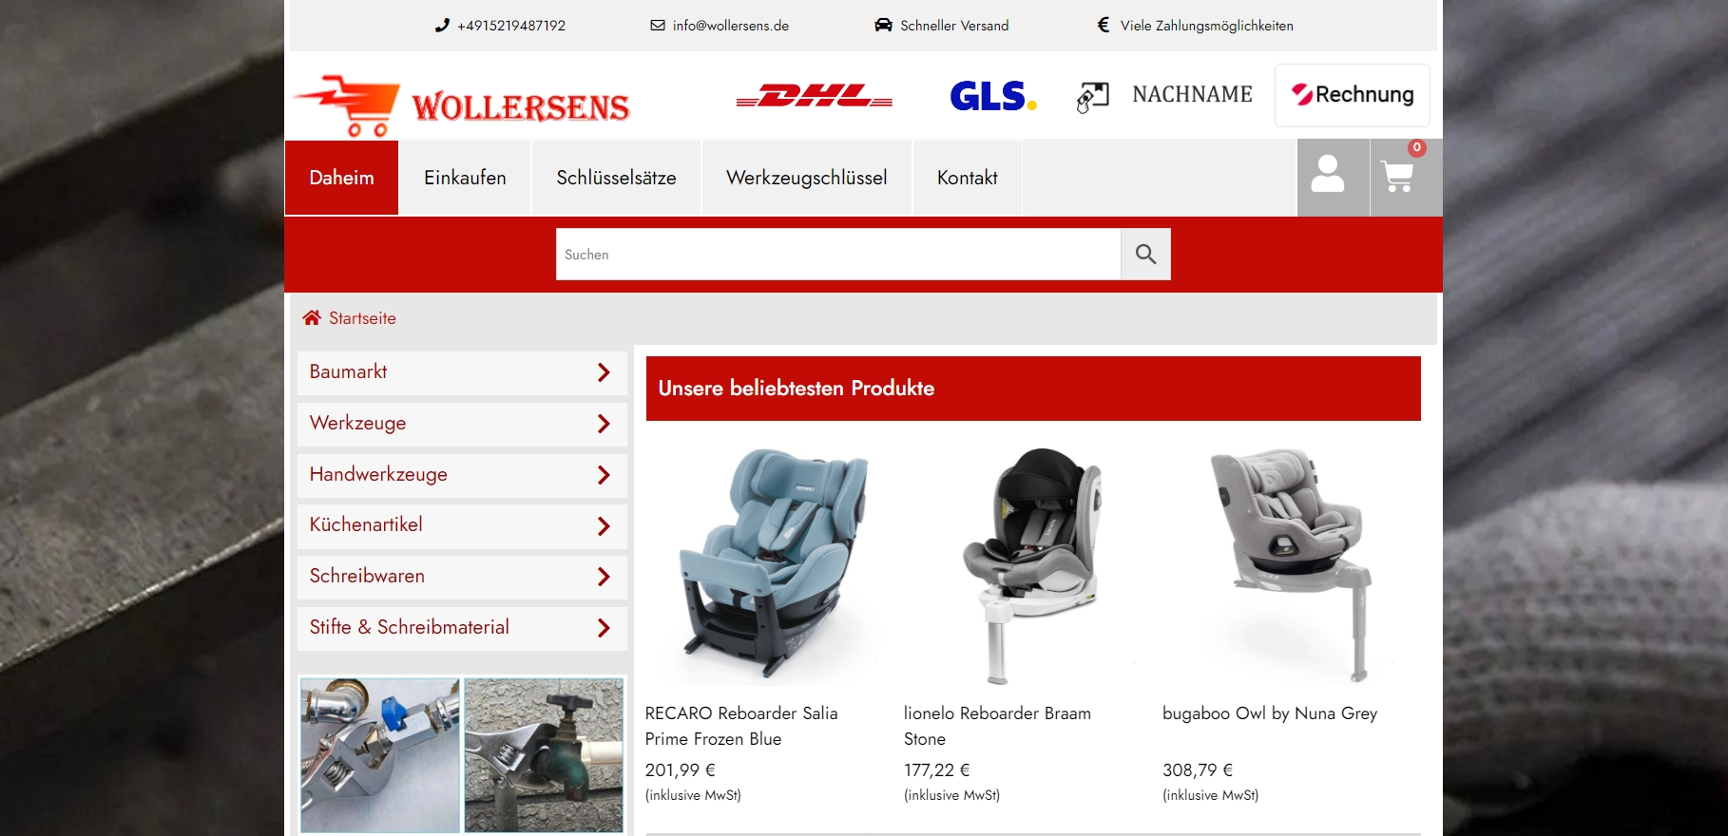Image resolution: width=1728 pixels, height=836 pixels.
Task: Click the GLS shipping logo
Action: [x=992, y=96]
